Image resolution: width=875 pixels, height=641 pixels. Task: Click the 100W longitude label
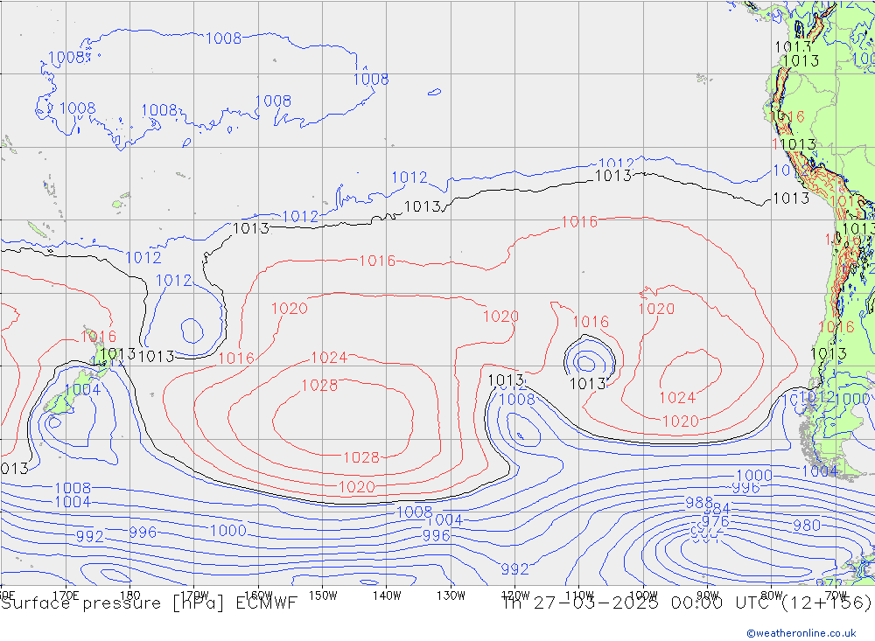(643, 596)
